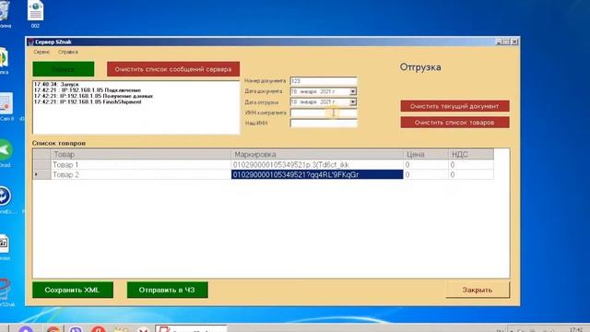Click the Получение данных log line
590x332 pixels.
point(93,96)
